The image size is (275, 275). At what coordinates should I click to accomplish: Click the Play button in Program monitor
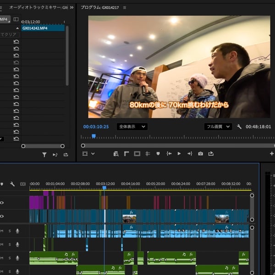coord(179,154)
